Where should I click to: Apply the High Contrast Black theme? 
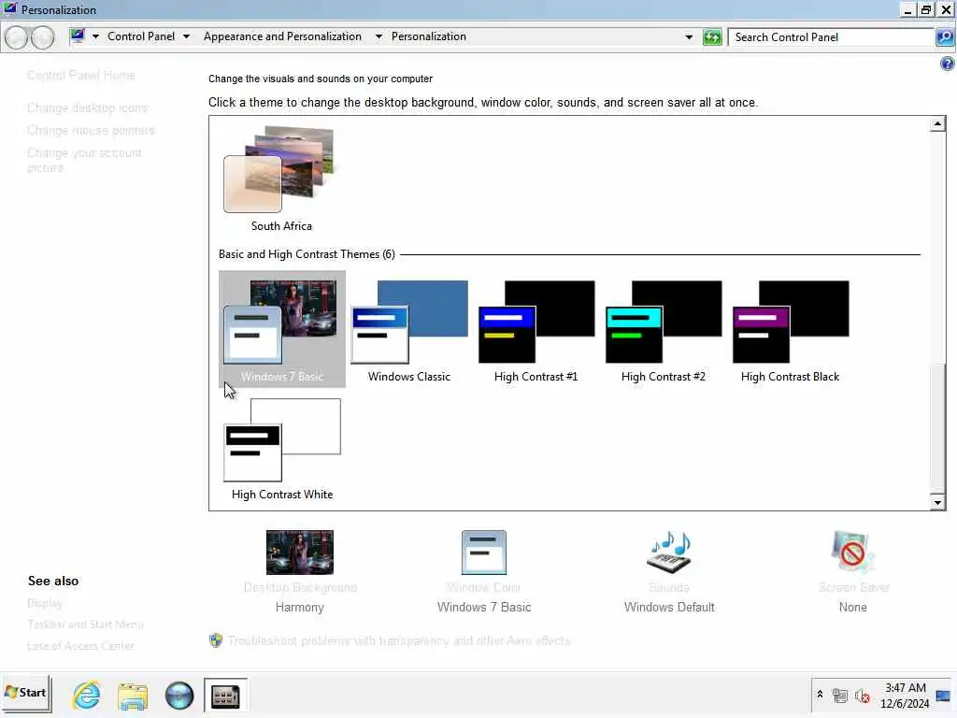click(x=790, y=328)
